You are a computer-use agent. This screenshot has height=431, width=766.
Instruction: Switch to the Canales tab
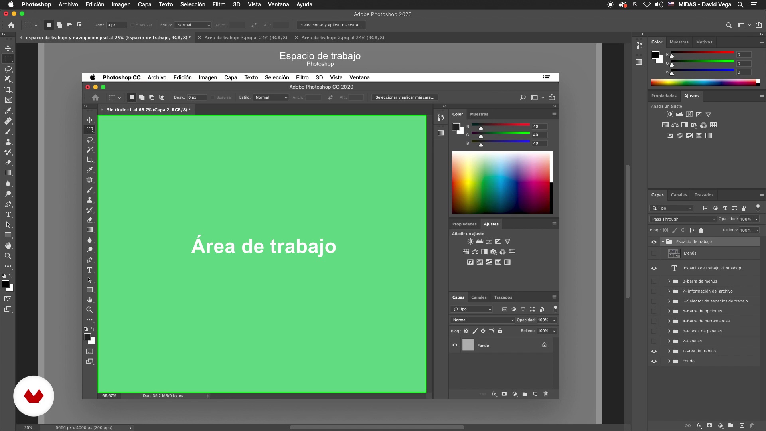click(679, 195)
